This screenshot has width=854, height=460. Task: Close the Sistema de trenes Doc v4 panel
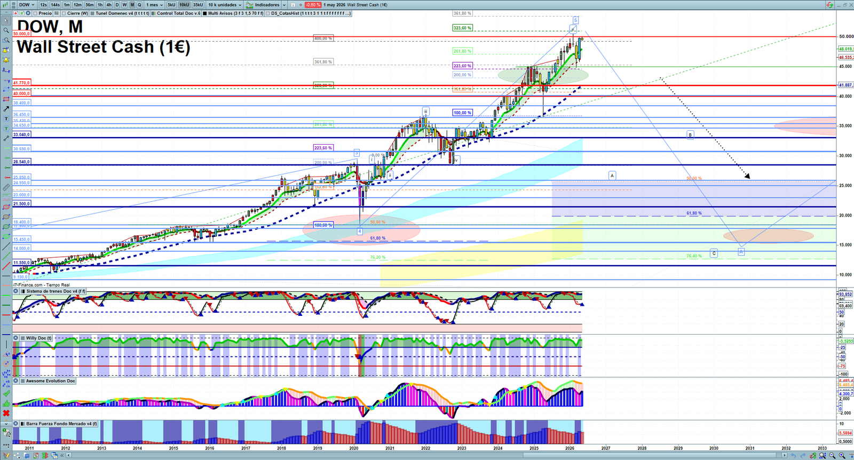point(16,291)
